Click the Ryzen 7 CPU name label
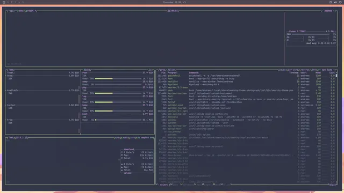 tap(297, 32)
